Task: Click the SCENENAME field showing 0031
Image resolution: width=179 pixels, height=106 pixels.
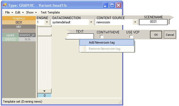Action: [x=153, y=22]
